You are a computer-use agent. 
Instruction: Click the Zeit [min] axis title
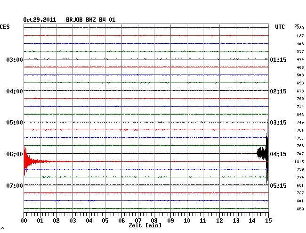tap(145, 225)
